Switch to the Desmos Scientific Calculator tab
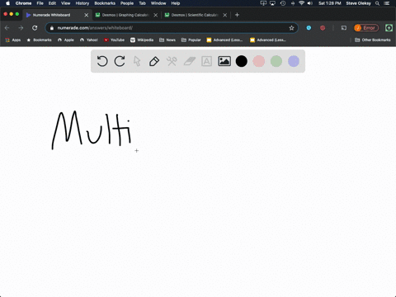Viewport: 396px width, 297px height. tap(195, 15)
